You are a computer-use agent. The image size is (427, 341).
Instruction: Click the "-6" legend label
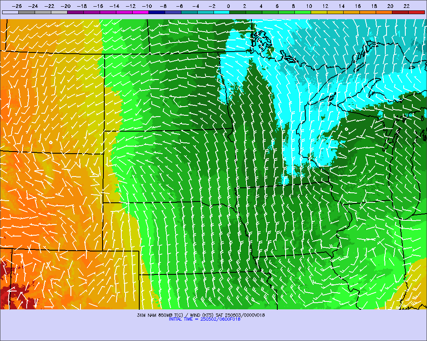(179, 6)
